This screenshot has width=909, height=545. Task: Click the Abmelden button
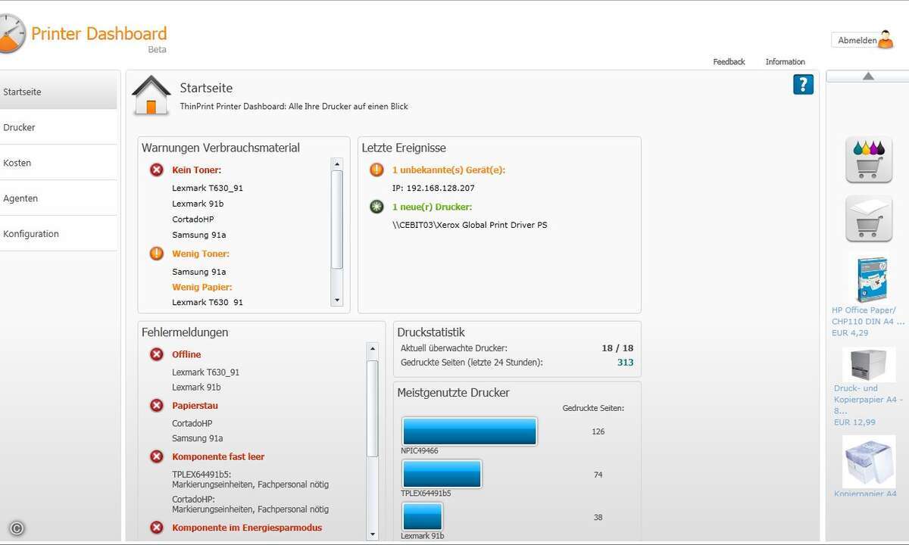click(857, 41)
